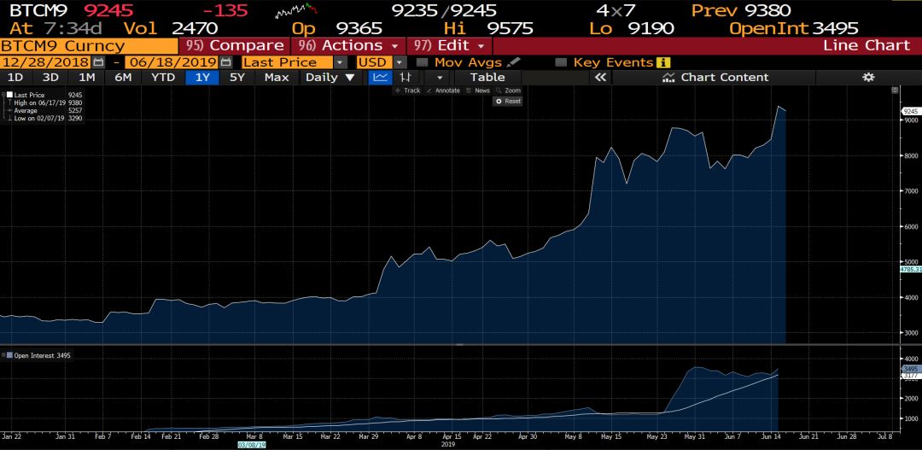Click the Mov Avgs pencil edit icon

(x=513, y=62)
